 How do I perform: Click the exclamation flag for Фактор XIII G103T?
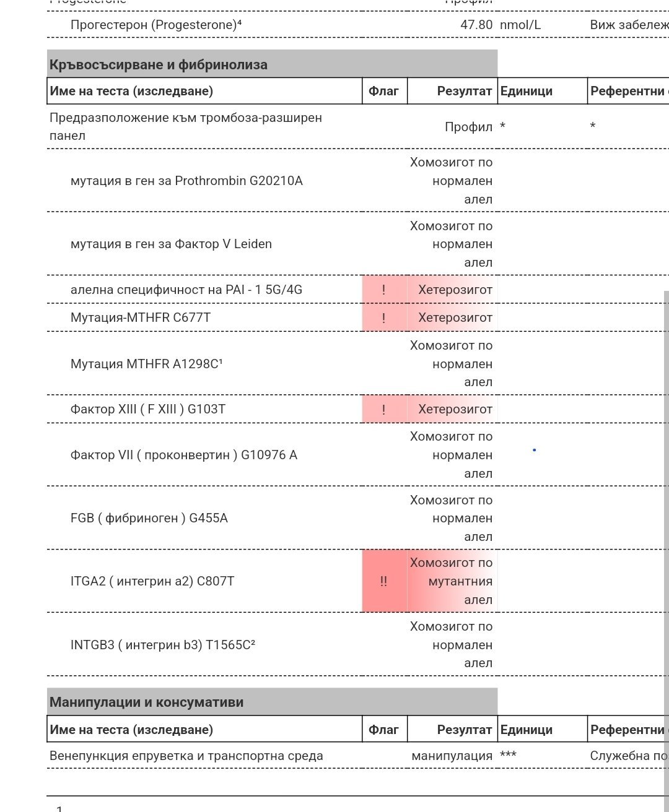pyautogui.click(x=383, y=409)
